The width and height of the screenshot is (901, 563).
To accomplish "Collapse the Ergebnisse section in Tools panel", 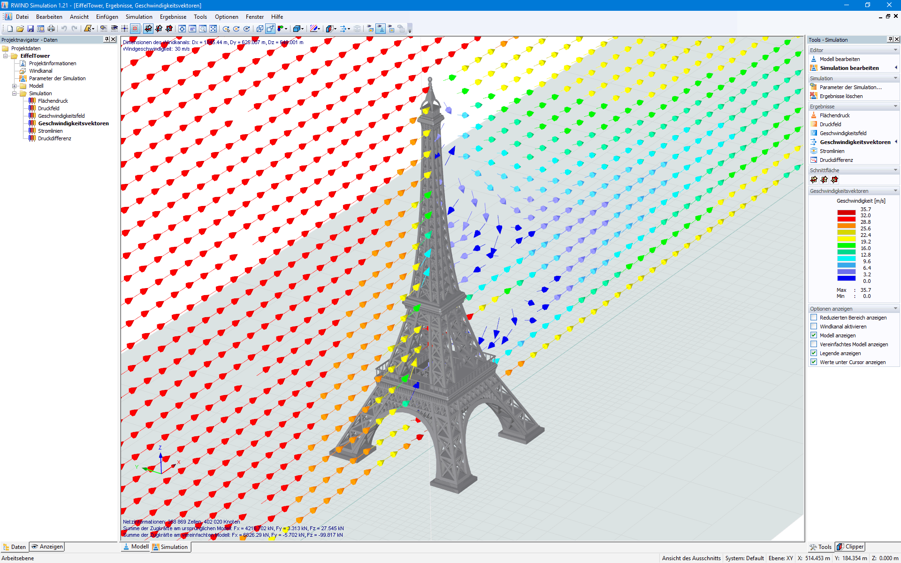I will tap(895, 107).
